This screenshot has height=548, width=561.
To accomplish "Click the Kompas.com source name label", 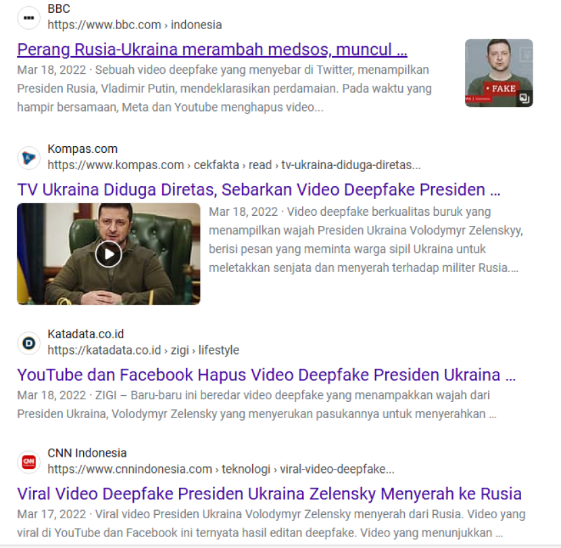I will [x=82, y=149].
